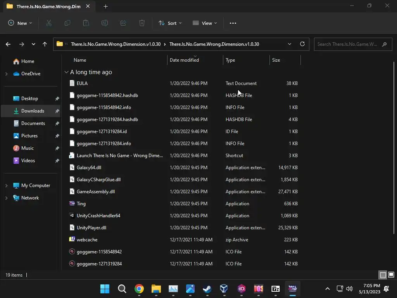Open Videos in the sidebar
The height and width of the screenshot is (298, 397).
(28, 161)
